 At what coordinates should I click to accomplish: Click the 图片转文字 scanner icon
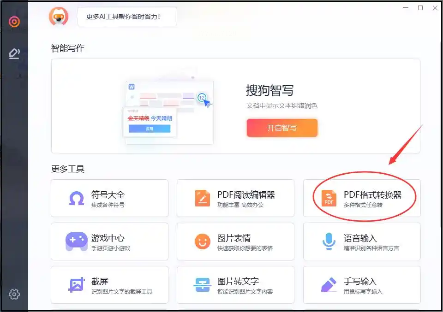click(202, 285)
